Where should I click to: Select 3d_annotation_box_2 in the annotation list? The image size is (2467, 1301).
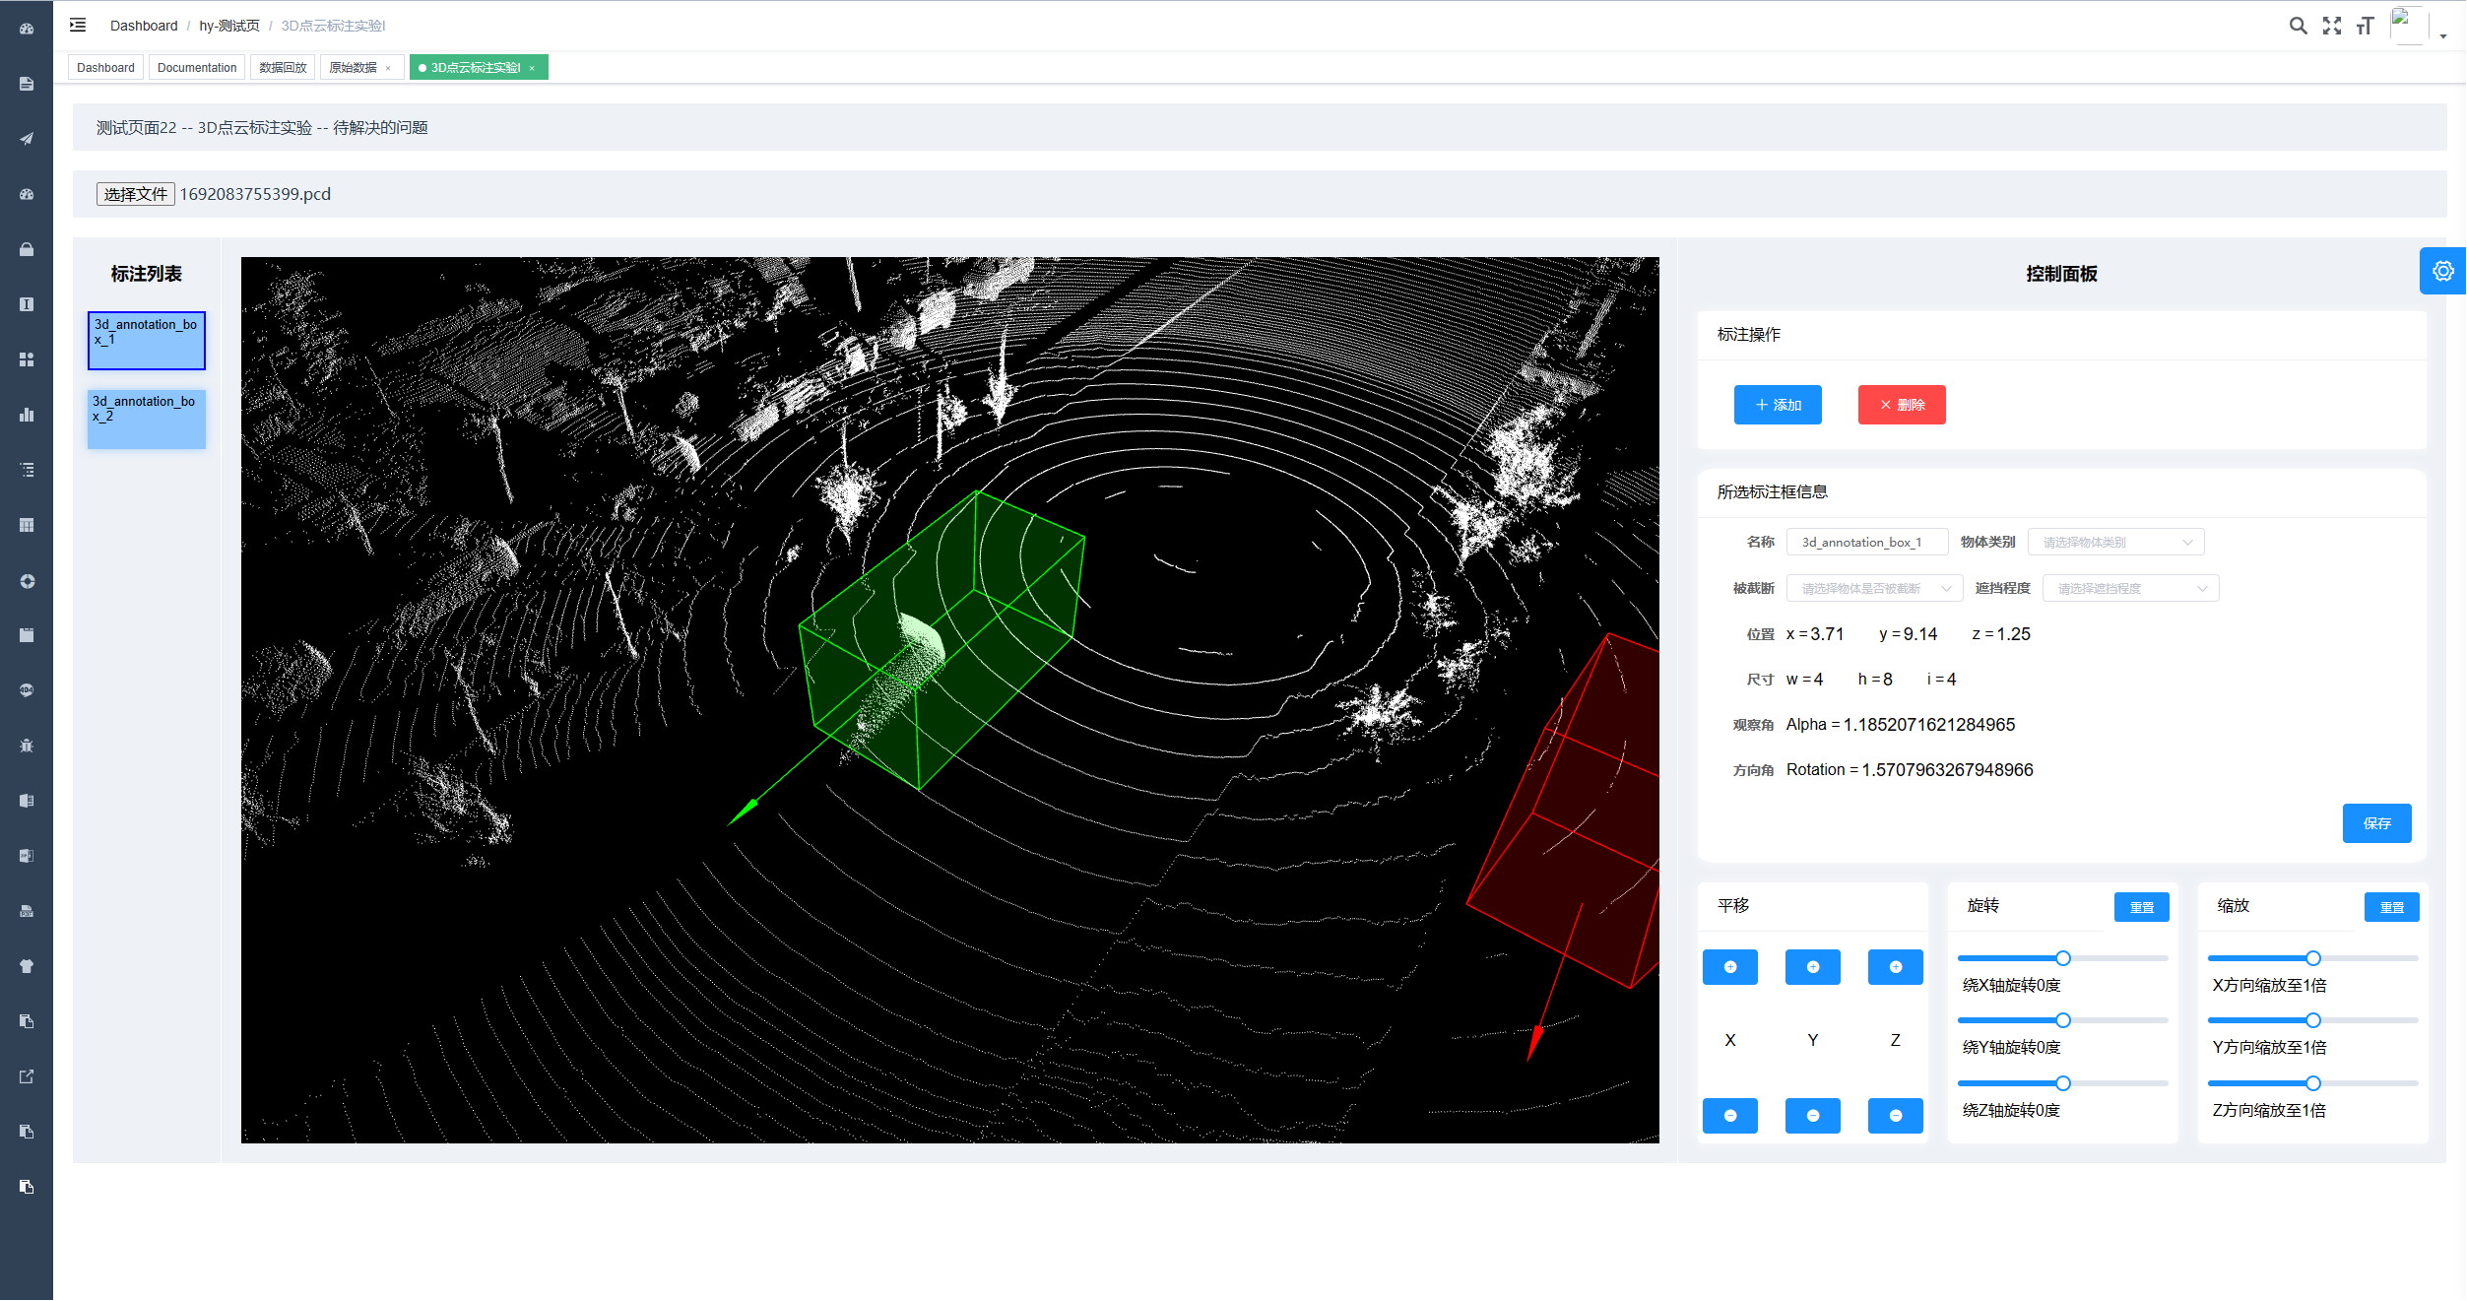[x=147, y=420]
